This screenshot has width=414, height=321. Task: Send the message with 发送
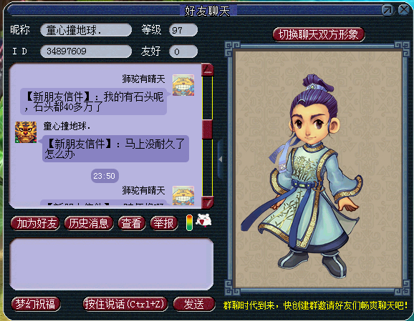[193, 304]
